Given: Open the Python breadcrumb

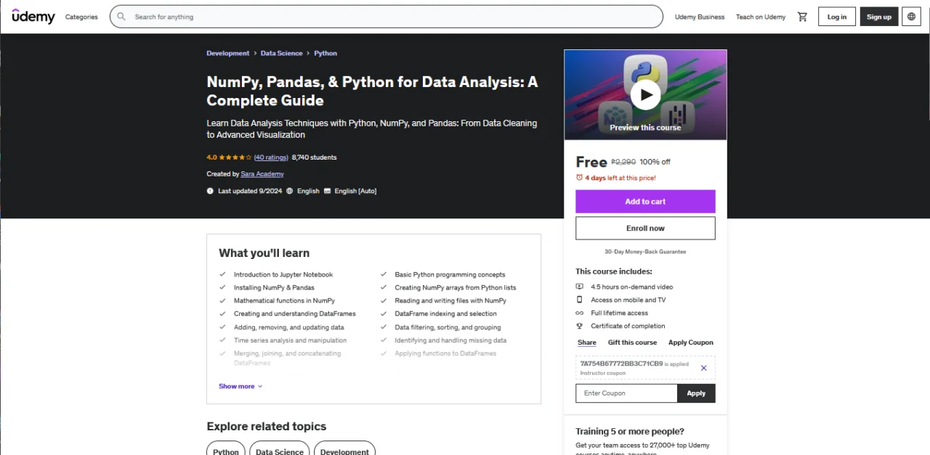Looking at the screenshot, I should coord(325,54).
